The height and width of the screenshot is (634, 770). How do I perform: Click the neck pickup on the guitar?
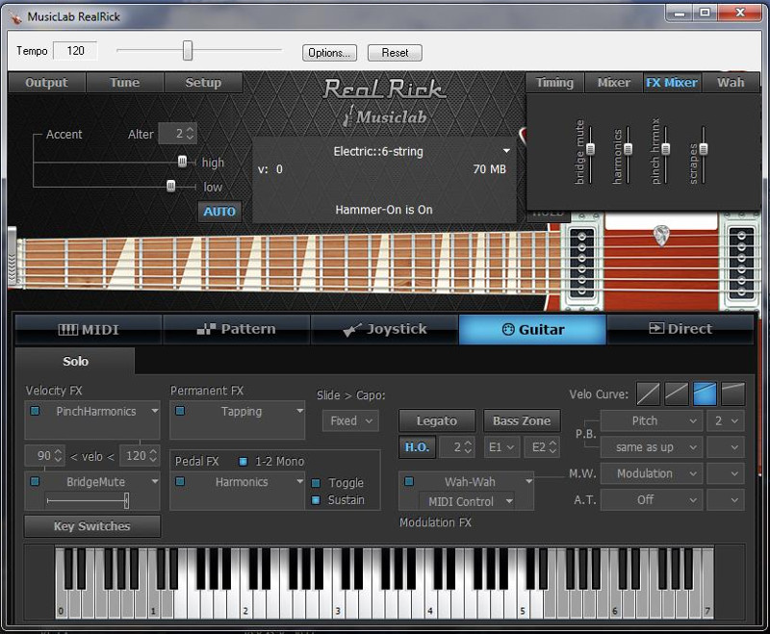pyautogui.click(x=582, y=263)
